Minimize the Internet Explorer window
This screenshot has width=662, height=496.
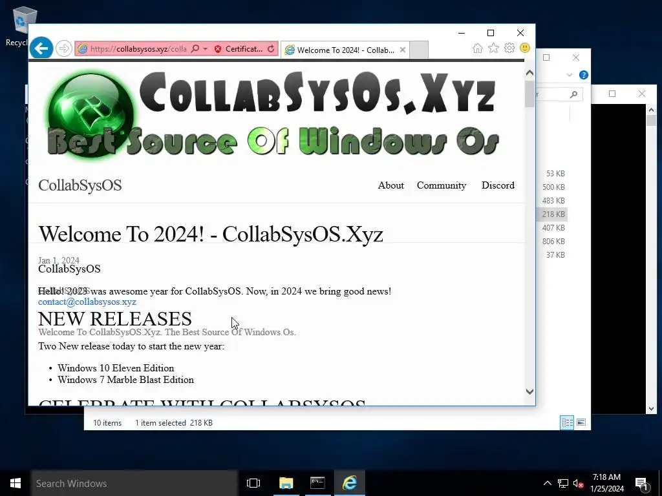pos(462,33)
